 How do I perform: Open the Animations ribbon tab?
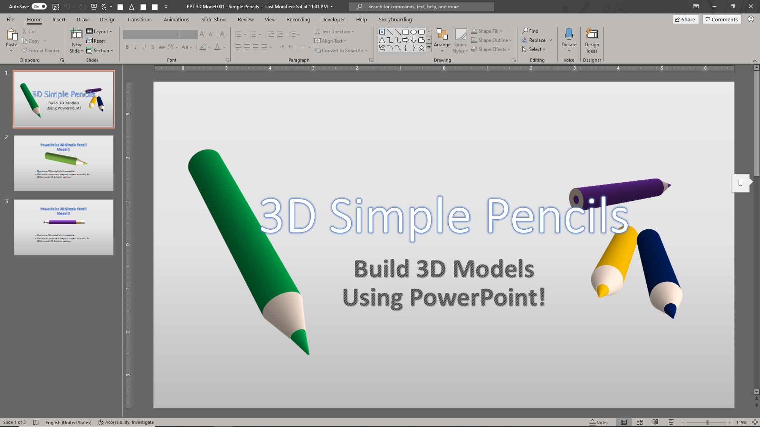click(x=176, y=19)
